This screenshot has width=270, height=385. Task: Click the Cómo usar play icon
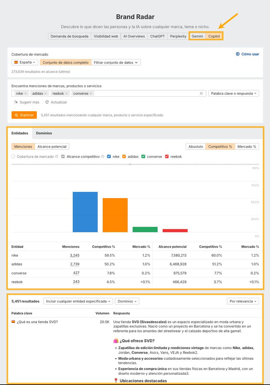pos(238,54)
